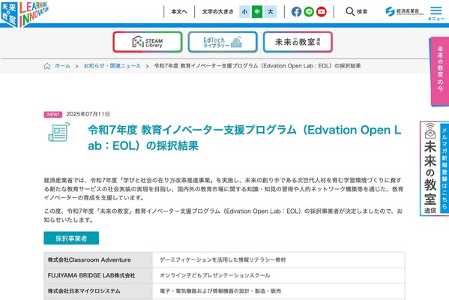
Task: Select the オンライン子どもプレゼンテーションスクール cell
Action: pos(279,275)
